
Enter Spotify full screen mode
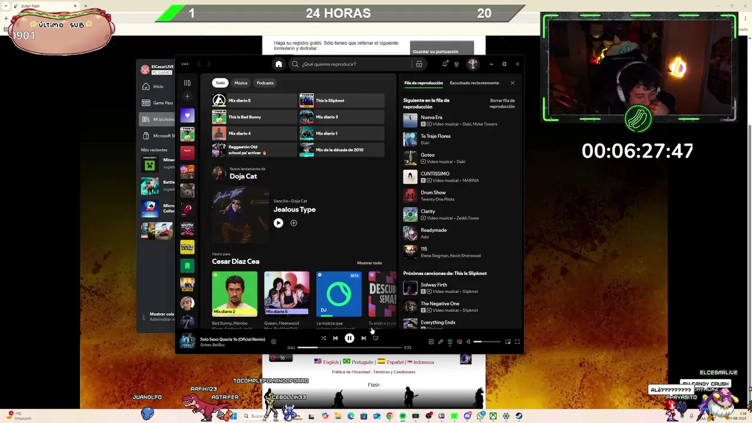[517, 341]
